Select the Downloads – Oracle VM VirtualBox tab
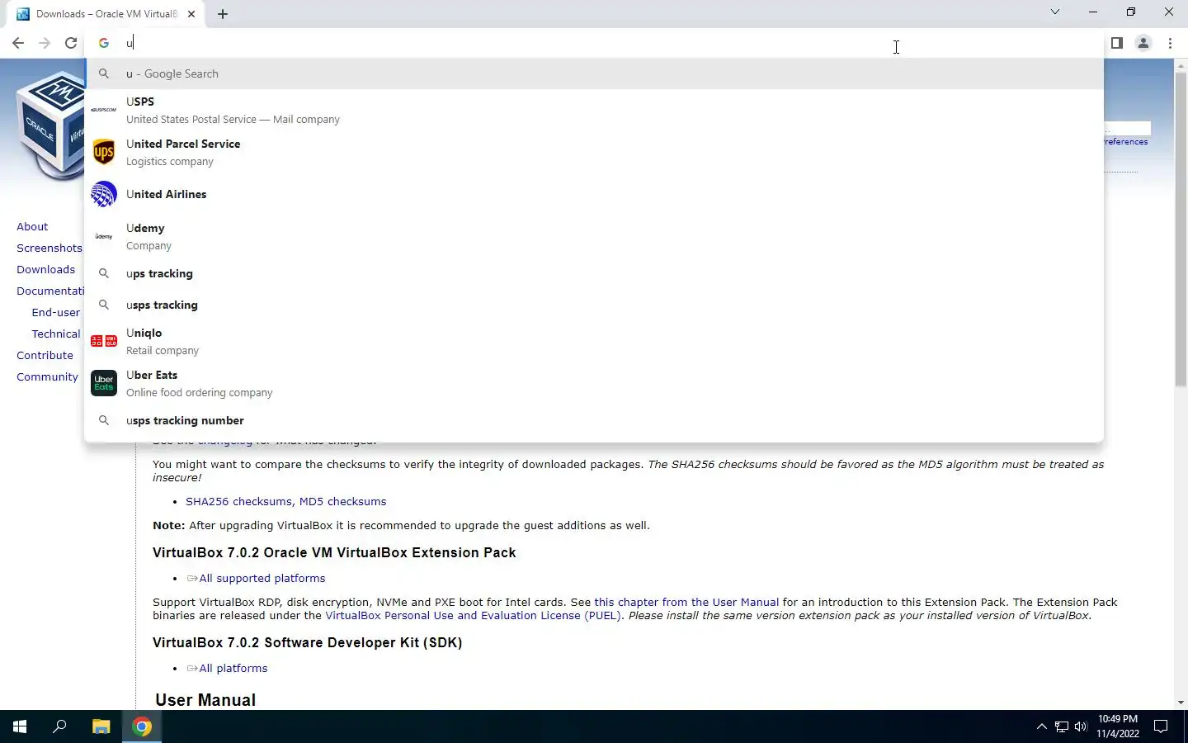The width and height of the screenshot is (1188, 743). tap(106, 14)
